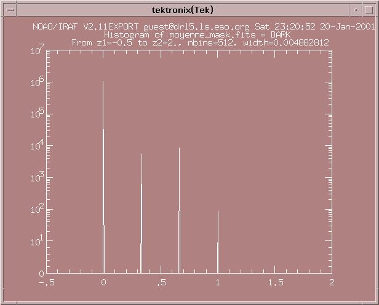Click the -.5 label on x-axis
Screen dimensions: 379x305
pos(46,282)
